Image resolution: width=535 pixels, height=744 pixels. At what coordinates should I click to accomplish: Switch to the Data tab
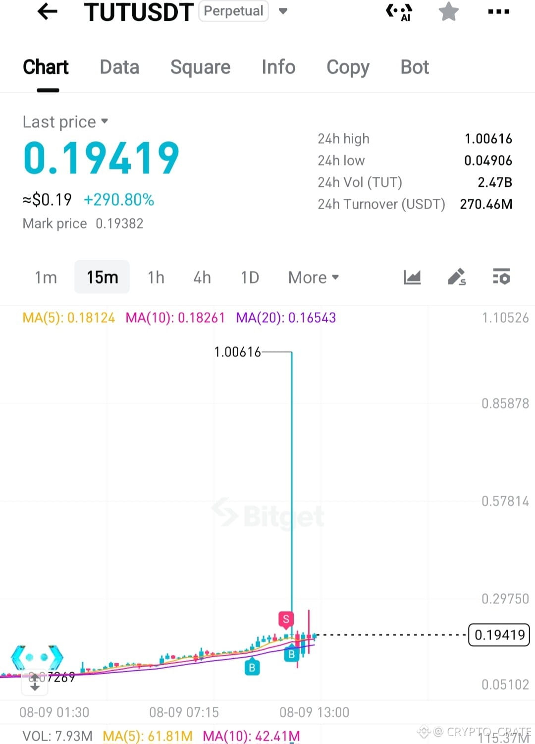click(119, 67)
